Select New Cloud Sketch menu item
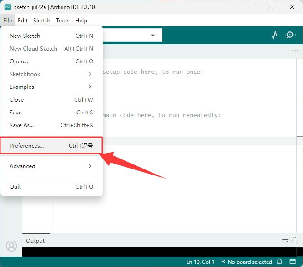The width and height of the screenshot is (303, 267). point(51,49)
